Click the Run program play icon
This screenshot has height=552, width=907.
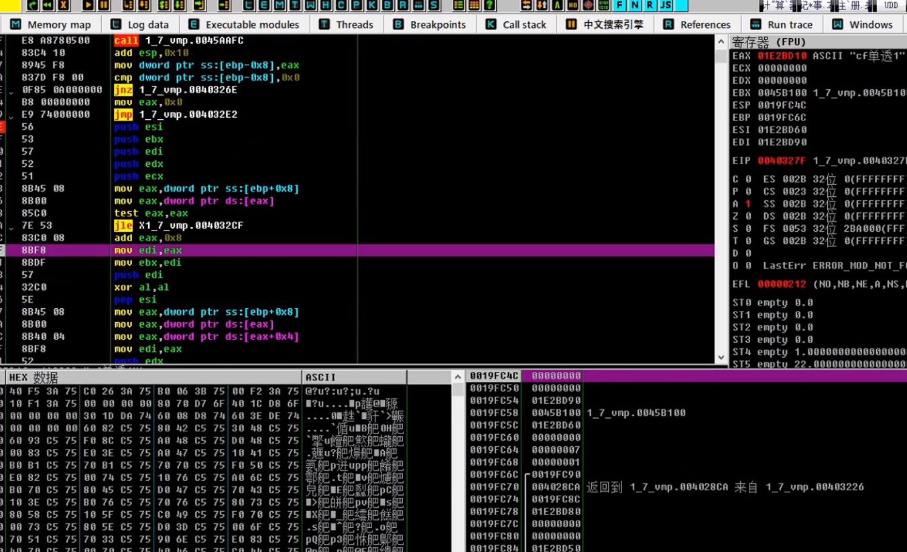click(88, 5)
